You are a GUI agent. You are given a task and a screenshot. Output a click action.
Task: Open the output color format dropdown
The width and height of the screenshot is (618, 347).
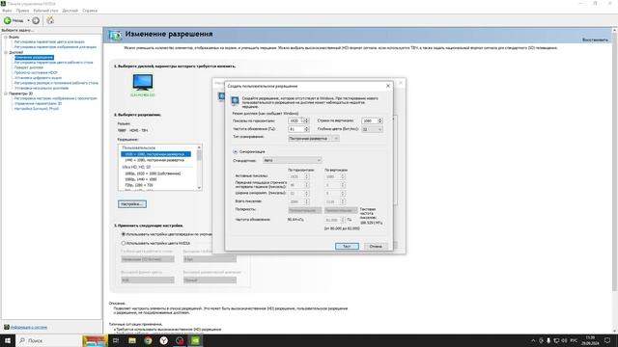coord(148,280)
